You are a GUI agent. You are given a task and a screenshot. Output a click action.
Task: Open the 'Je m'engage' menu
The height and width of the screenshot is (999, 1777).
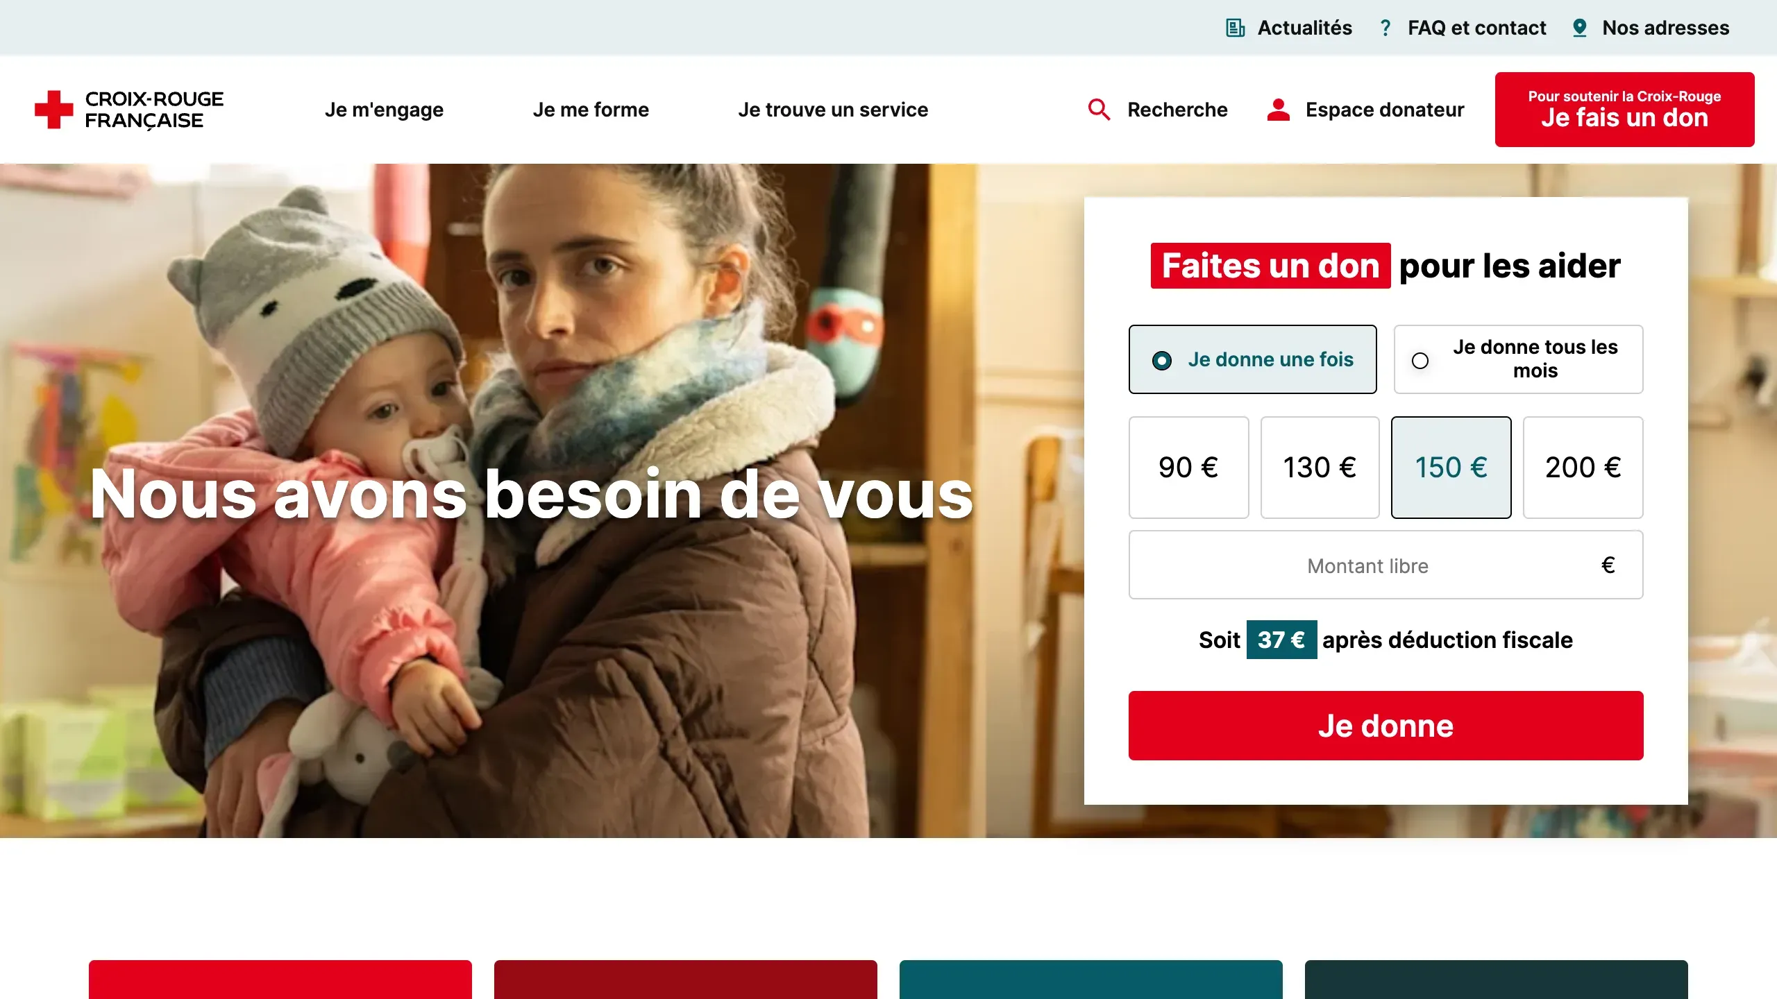384,110
